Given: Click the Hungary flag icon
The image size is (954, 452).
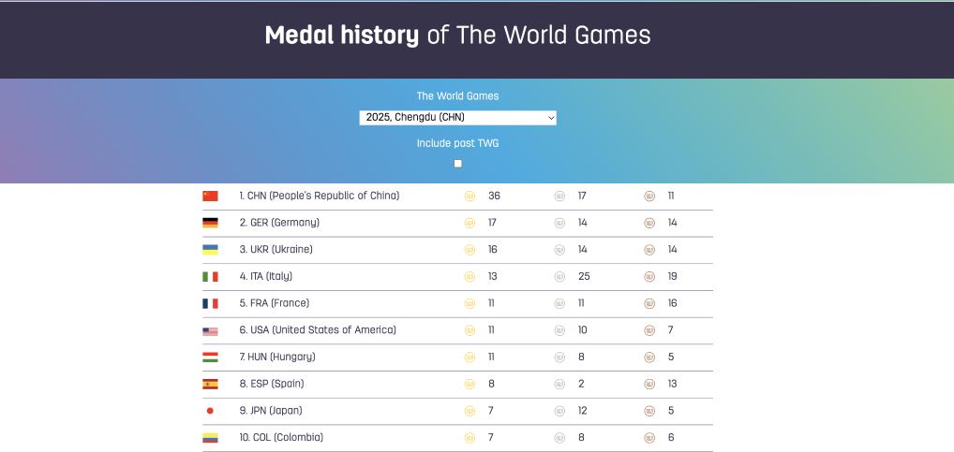Looking at the screenshot, I should click(x=210, y=357).
